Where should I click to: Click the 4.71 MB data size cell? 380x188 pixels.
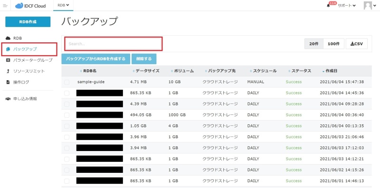click(x=138, y=82)
